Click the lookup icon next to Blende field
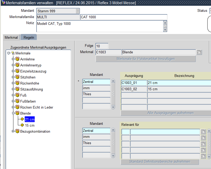Screen dimensions: 211x169 (199, 52)
